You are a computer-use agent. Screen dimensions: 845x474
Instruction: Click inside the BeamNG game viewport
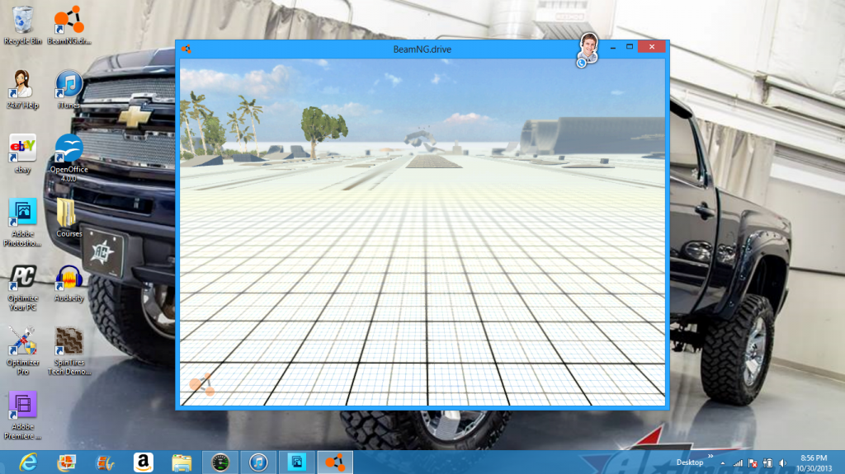(422, 232)
